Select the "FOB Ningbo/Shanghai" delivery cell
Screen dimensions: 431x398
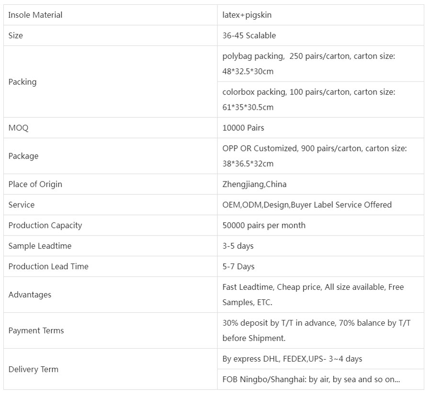pos(311,379)
